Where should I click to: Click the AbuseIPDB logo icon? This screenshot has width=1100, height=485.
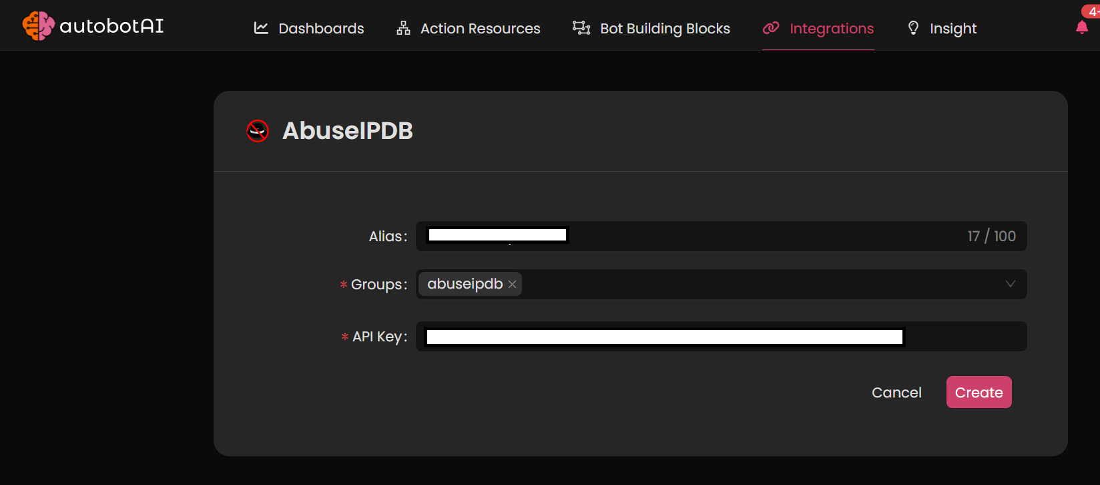click(x=258, y=131)
